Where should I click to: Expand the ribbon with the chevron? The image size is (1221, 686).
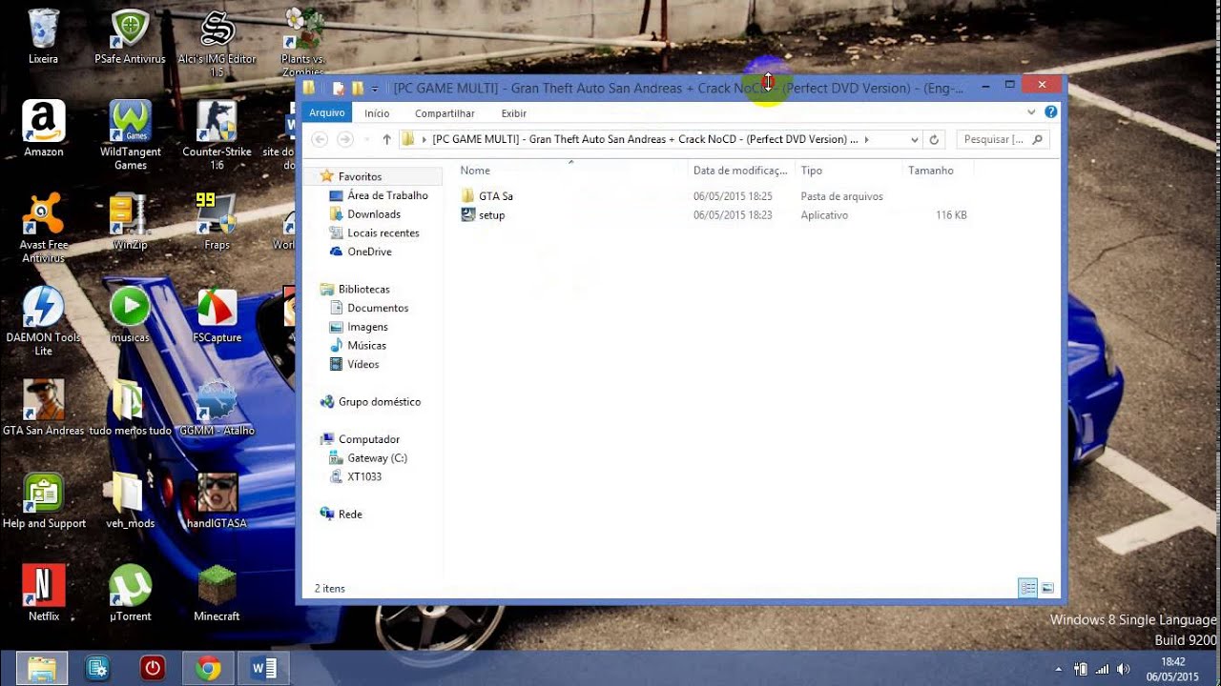point(1031,112)
